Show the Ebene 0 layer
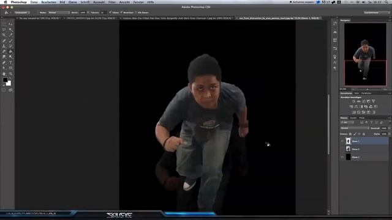392x220 pixels. point(342,149)
